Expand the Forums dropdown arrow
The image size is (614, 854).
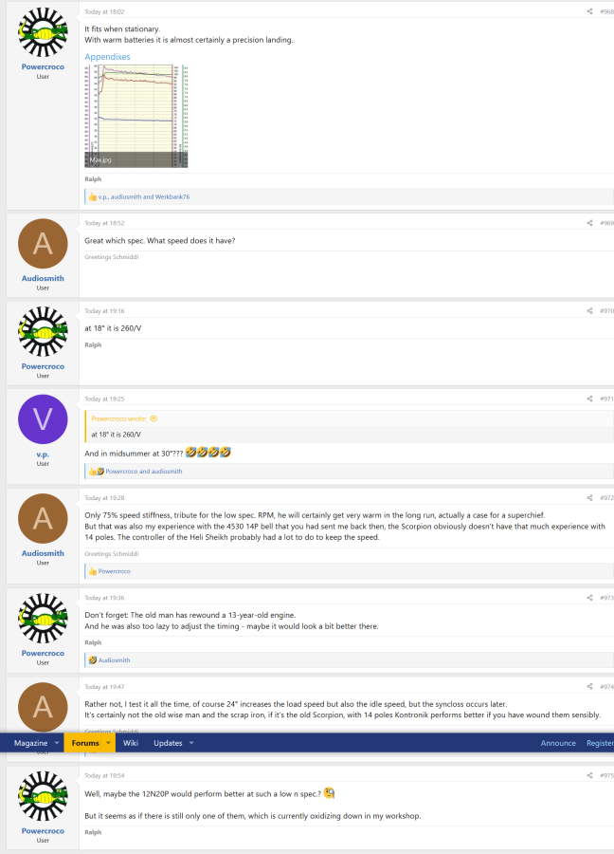pos(108,743)
